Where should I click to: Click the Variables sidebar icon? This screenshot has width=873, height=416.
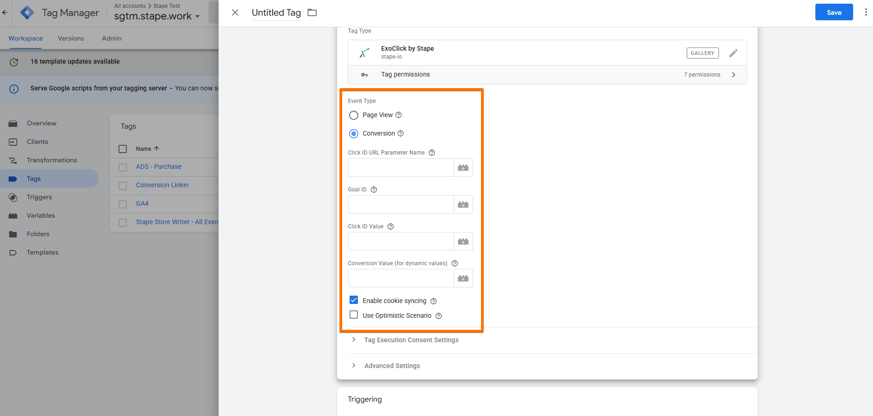(13, 216)
